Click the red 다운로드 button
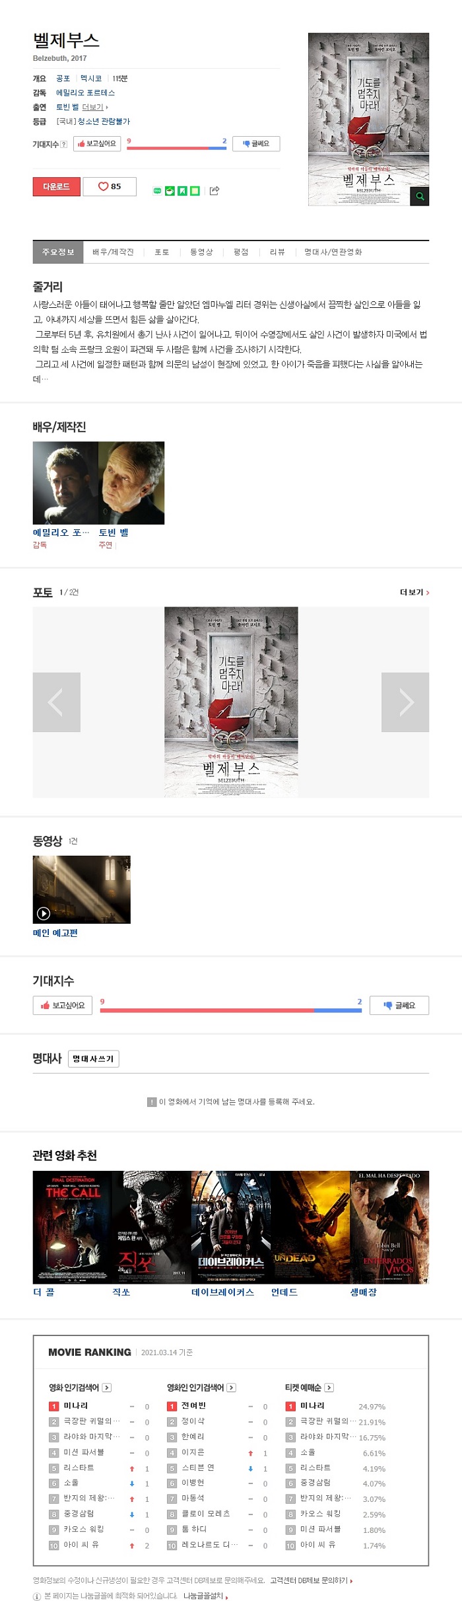 pyautogui.click(x=57, y=186)
